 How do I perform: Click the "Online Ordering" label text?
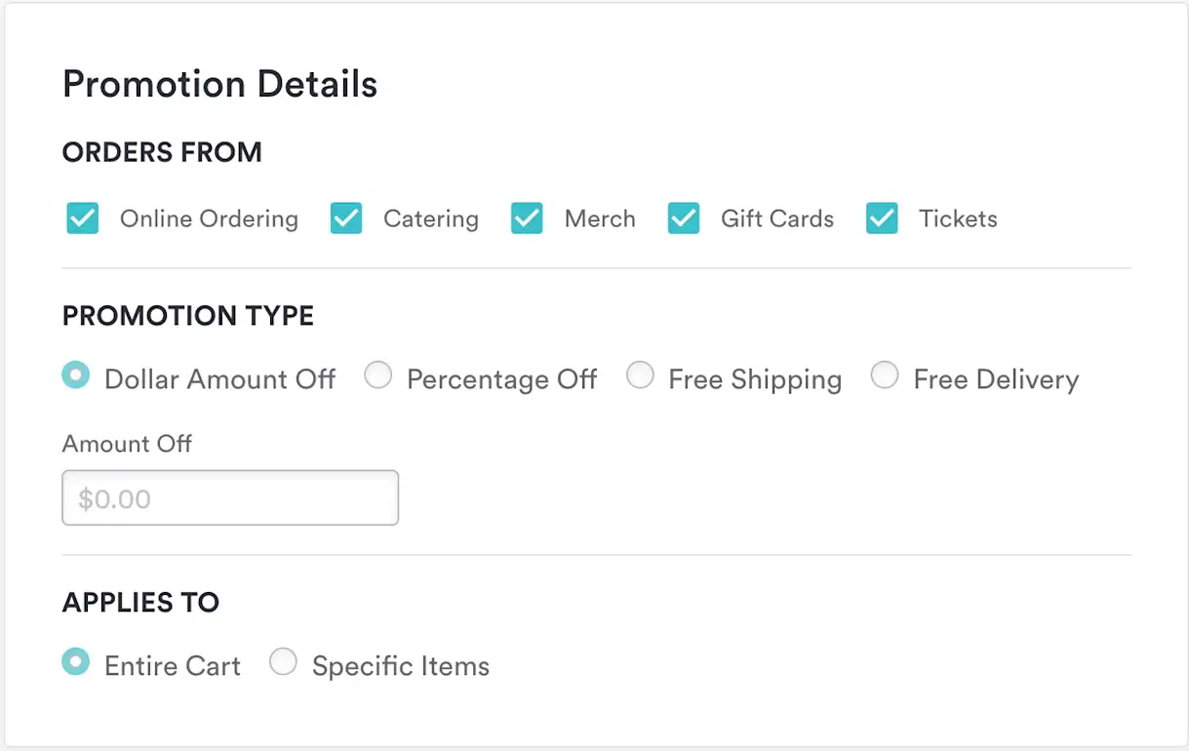pyautogui.click(x=209, y=218)
